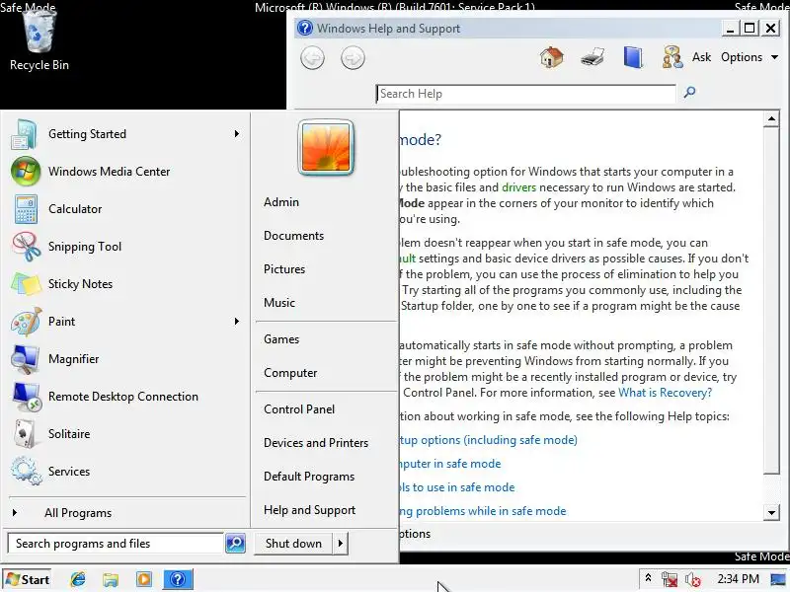Screen dimensions: 790x592
Task: Click the Ask support icon
Action: tap(672, 57)
